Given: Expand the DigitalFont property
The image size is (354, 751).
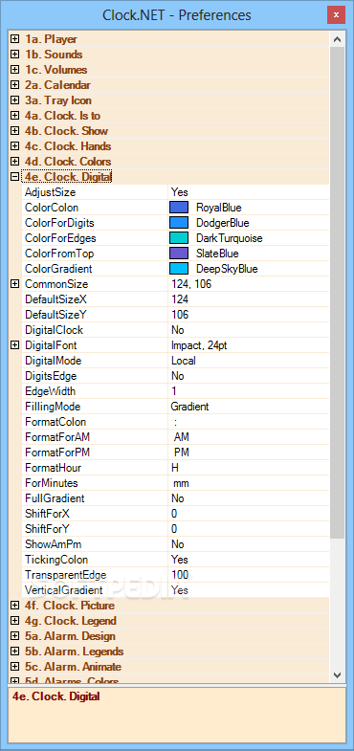Looking at the screenshot, I should tap(15, 345).
